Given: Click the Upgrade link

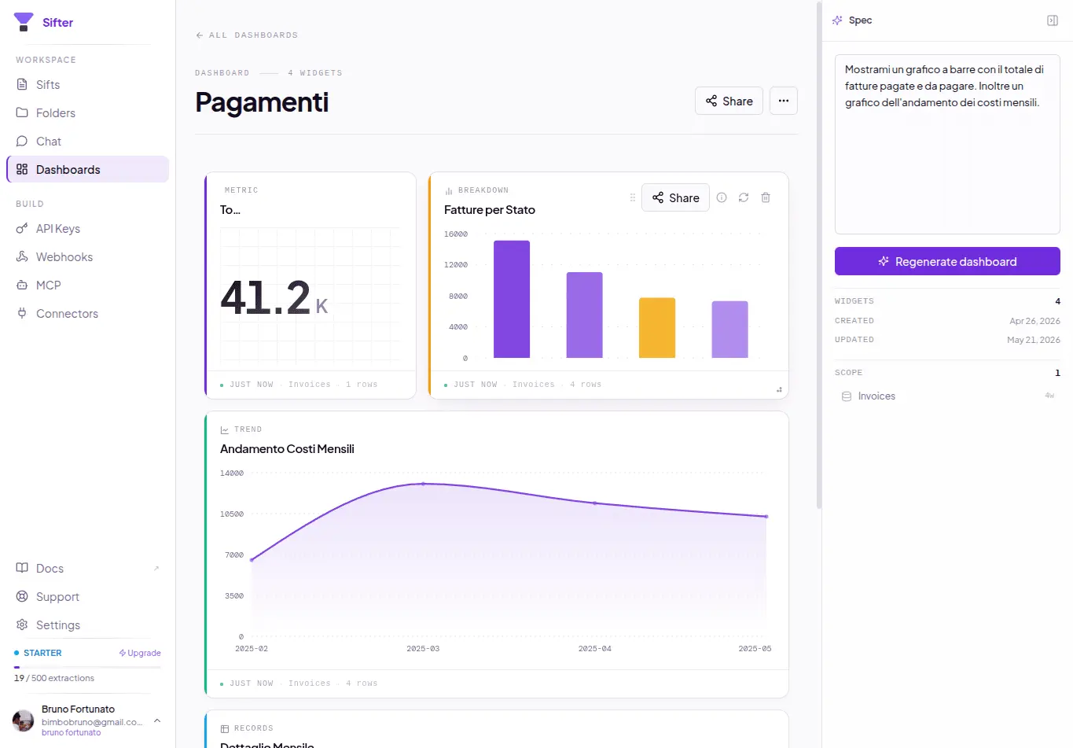Looking at the screenshot, I should [140, 653].
